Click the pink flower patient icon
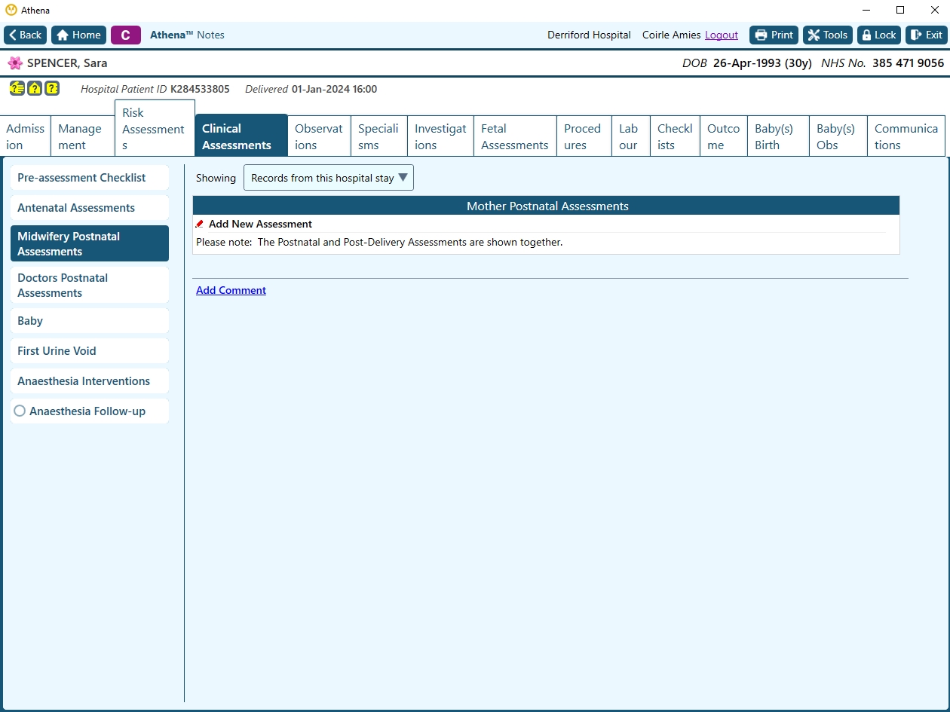This screenshot has height=712, width=950. coord(15,63)
